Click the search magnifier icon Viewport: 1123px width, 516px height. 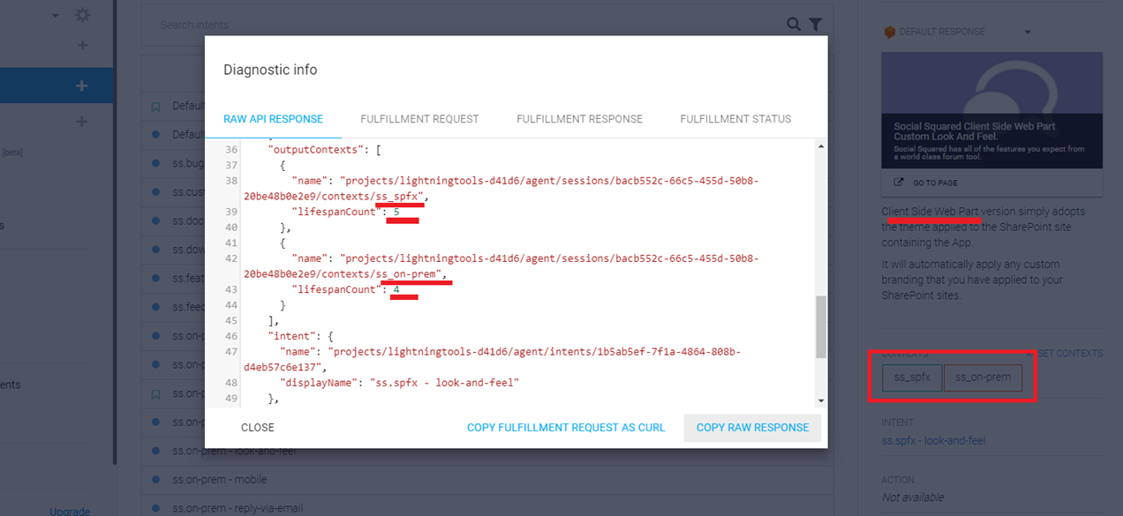tap(794, 25)
